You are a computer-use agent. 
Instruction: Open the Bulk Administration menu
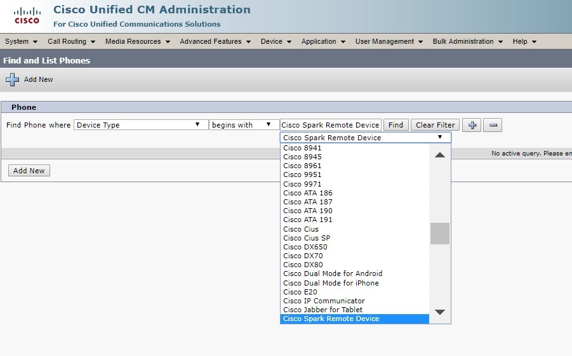468,42
